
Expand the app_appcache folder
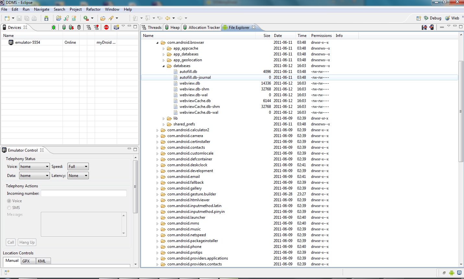click(x=163, y=48)
